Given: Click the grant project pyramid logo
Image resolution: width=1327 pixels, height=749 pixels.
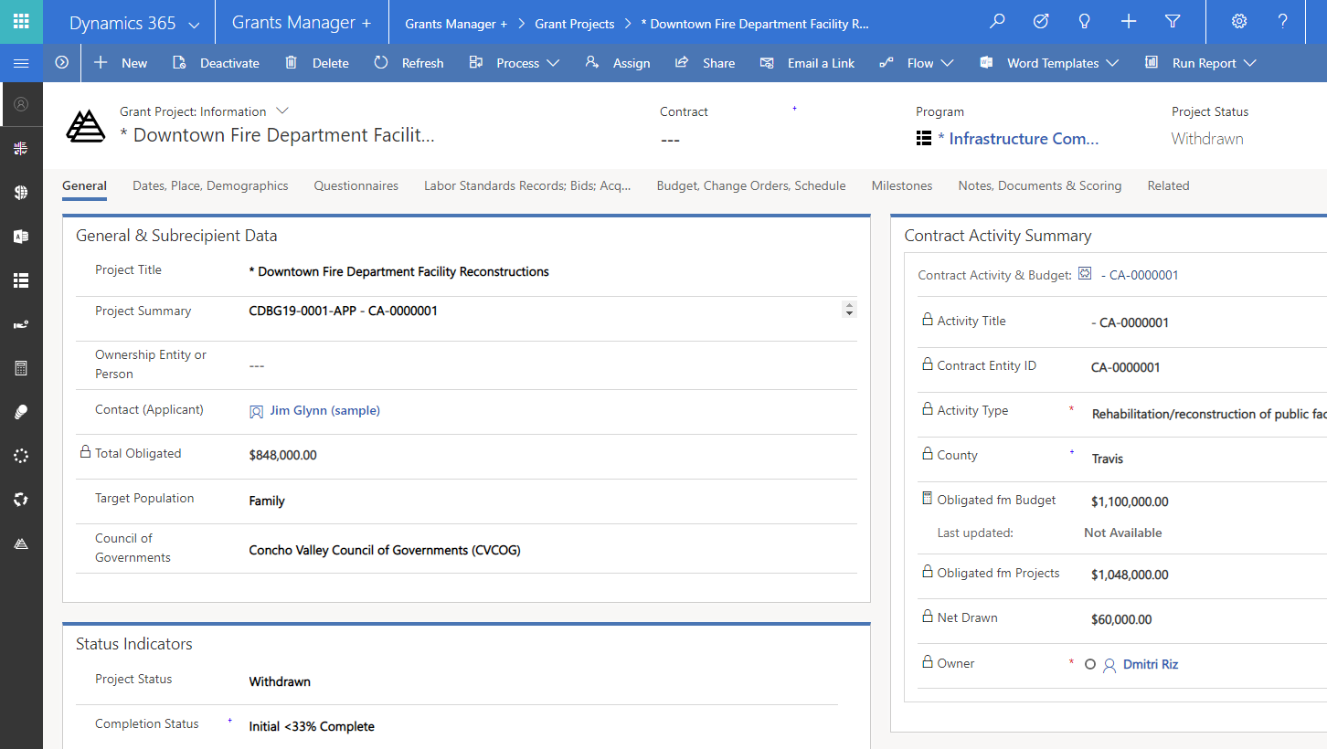Looking at the screenshot, I should pos(86,126).
